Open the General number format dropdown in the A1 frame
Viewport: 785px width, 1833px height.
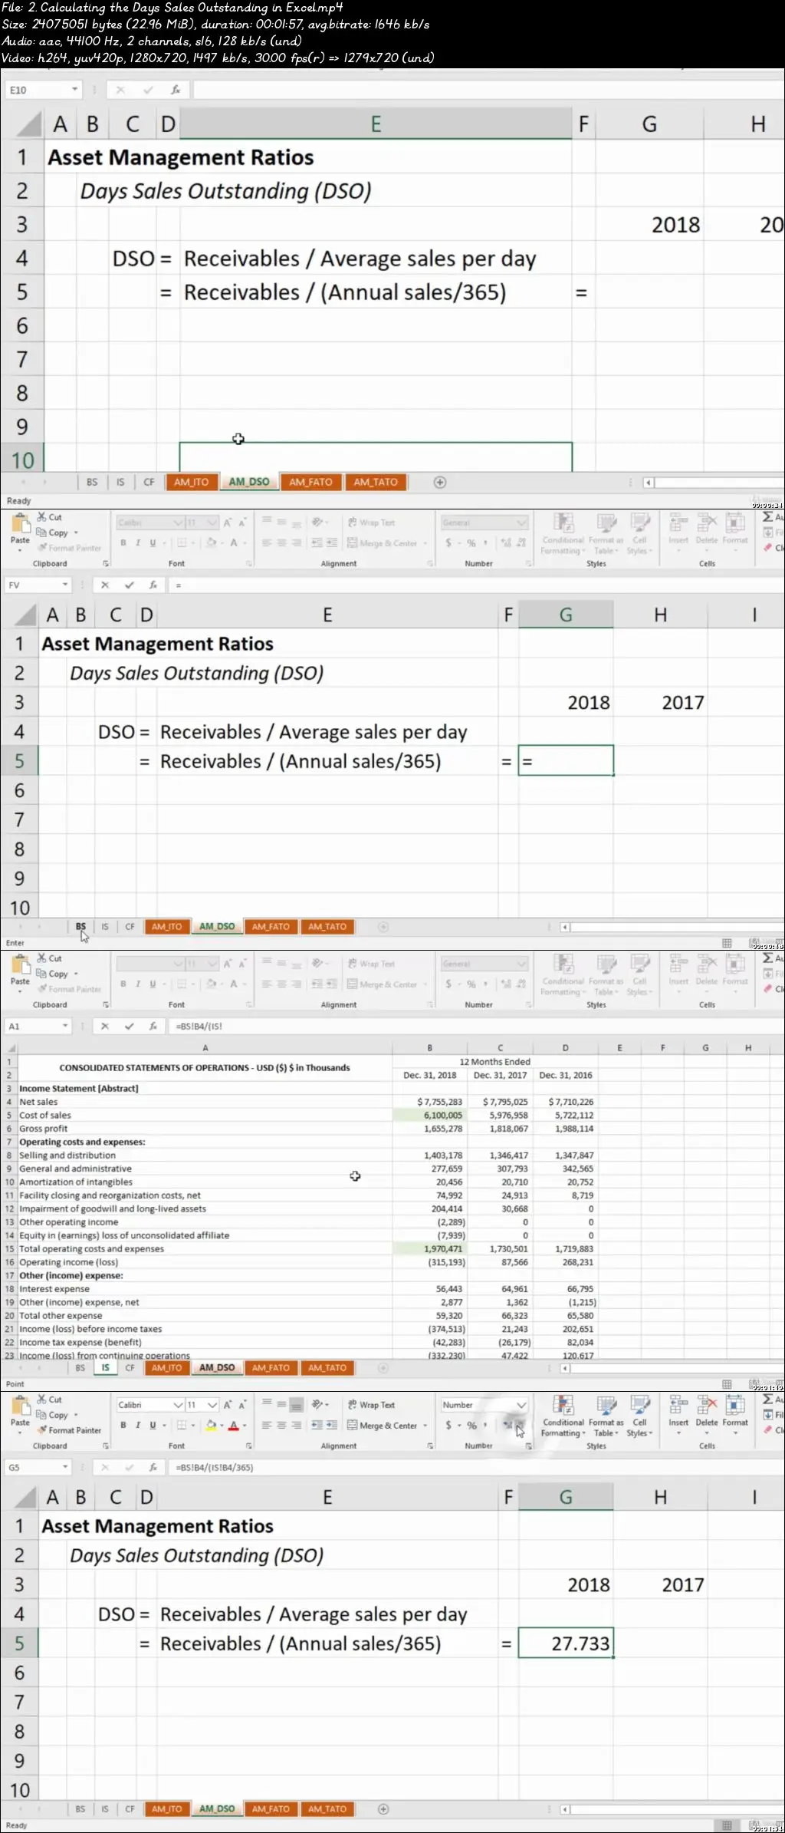pos(522,964)
